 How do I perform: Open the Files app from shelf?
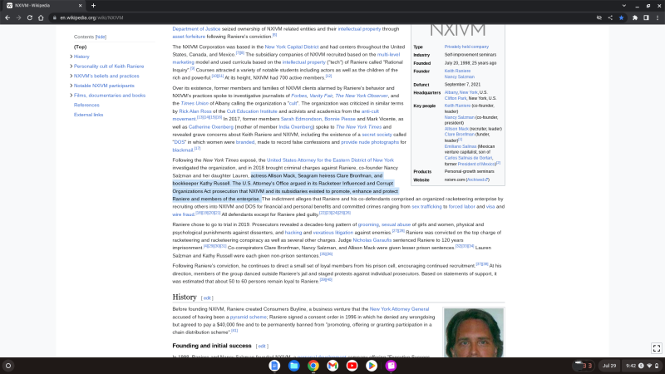294,366
